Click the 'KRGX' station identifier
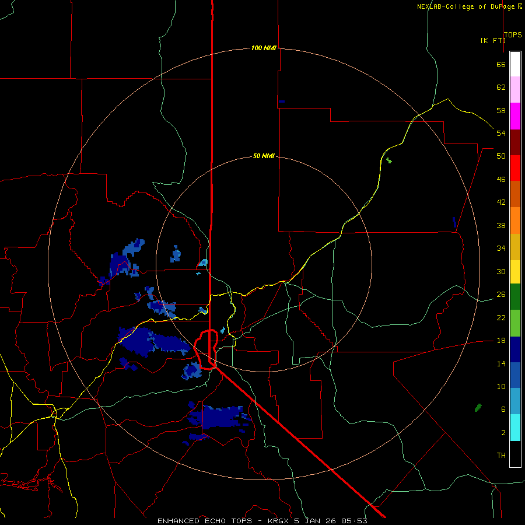The height and width of the screenshot is (525, 525). point(279,521)
